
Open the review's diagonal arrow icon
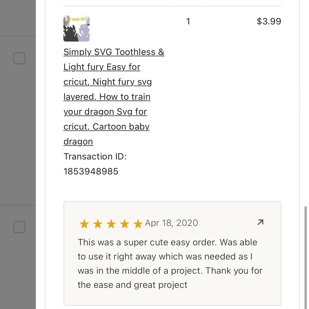point(260,222)
